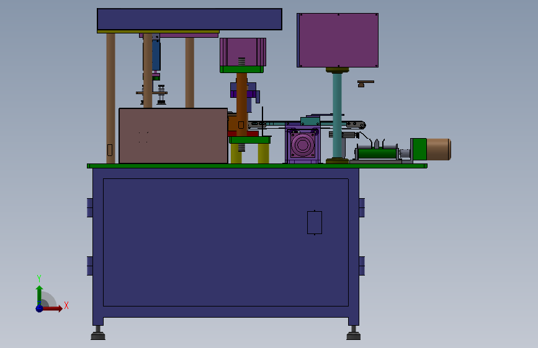Select the finned purple box above green plate

click(243, 52)
